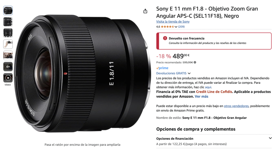Select the hand holding camera thumbnail
Viewport: 274px width, 150px height.
pos(8,44)
